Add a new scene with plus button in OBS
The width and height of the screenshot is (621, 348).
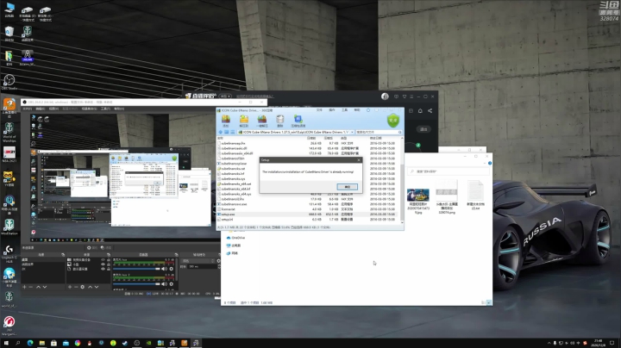click(x=24, y=287)
